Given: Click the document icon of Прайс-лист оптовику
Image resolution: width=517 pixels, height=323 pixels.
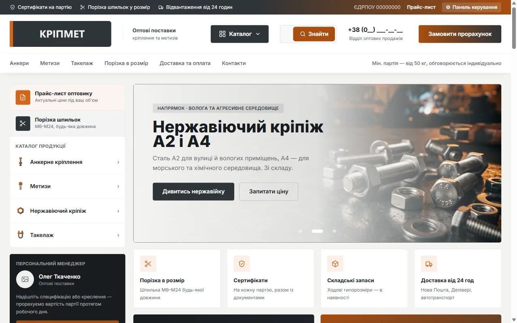Looking at the screenshot, I should (23, 97).
